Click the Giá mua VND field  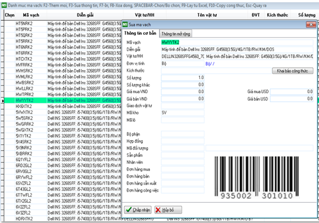pos(183,92)
